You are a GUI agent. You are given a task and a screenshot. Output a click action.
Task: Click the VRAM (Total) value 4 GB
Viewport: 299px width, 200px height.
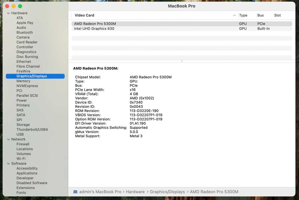tap(134, 94)
